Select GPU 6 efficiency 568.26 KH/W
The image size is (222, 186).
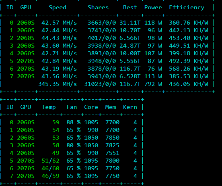[x=189, y=69]
